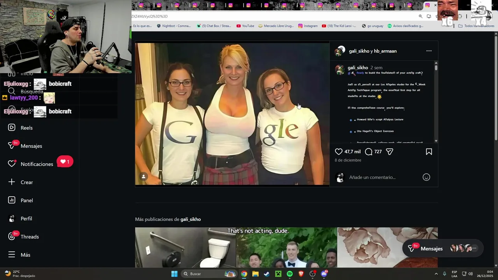Image resolution: width=498 pixels, height=280 pixels.
Task: Click the tagged people icon on photo
Action: [x=144, y=177]
